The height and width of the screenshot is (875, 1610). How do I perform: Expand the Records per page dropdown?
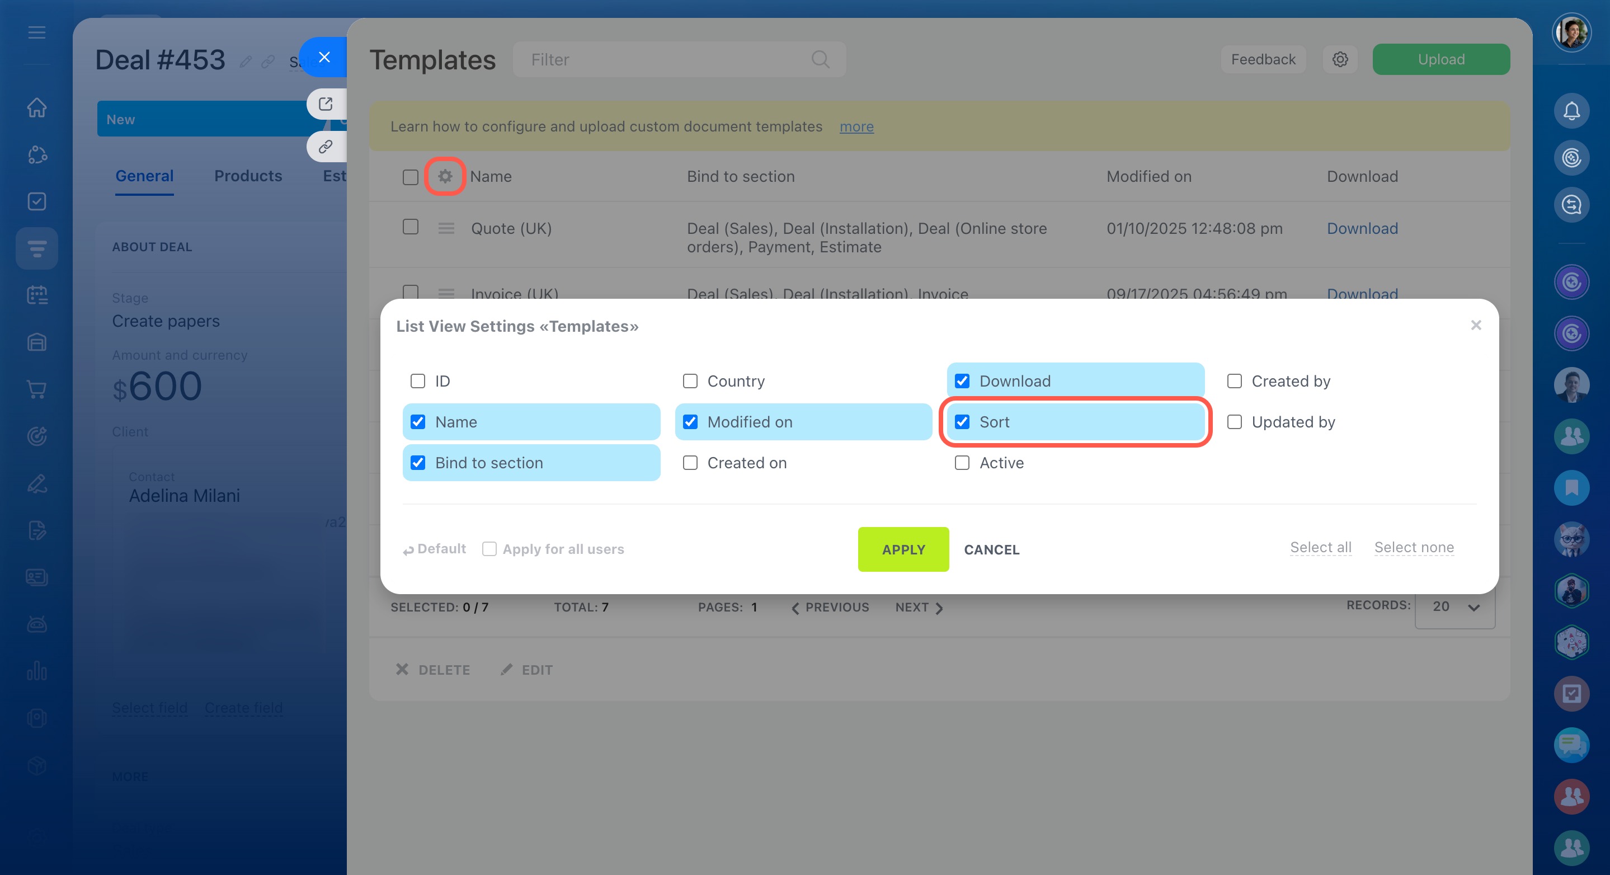tap(1455, 606)
